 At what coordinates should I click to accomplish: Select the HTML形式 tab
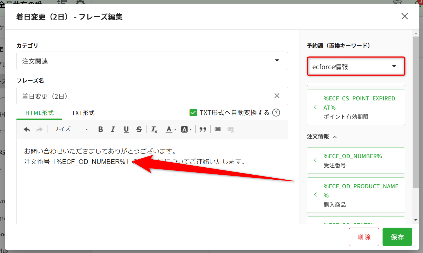pos(39,113)
